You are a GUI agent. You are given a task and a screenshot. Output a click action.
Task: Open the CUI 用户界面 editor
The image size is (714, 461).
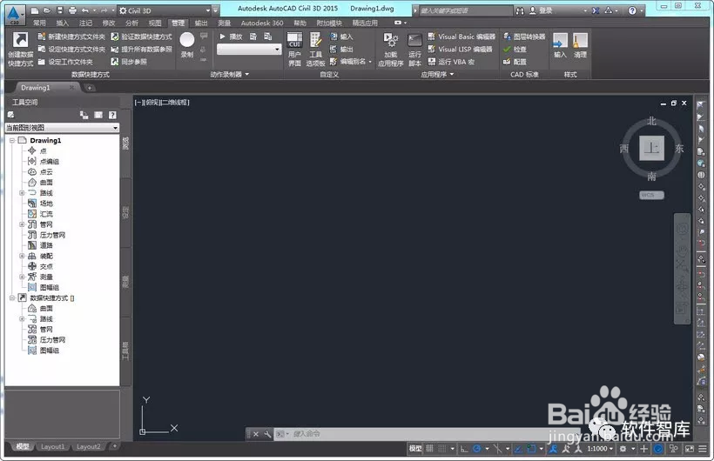coord(294,50)
